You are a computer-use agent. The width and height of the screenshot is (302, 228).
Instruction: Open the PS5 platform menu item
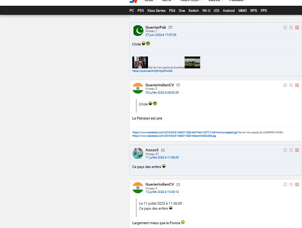[141, 11]
